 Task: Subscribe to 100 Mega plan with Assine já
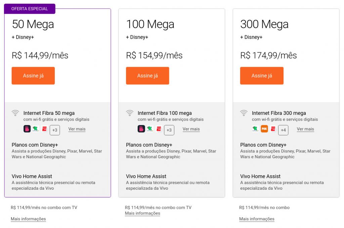(x=147, y=76)
